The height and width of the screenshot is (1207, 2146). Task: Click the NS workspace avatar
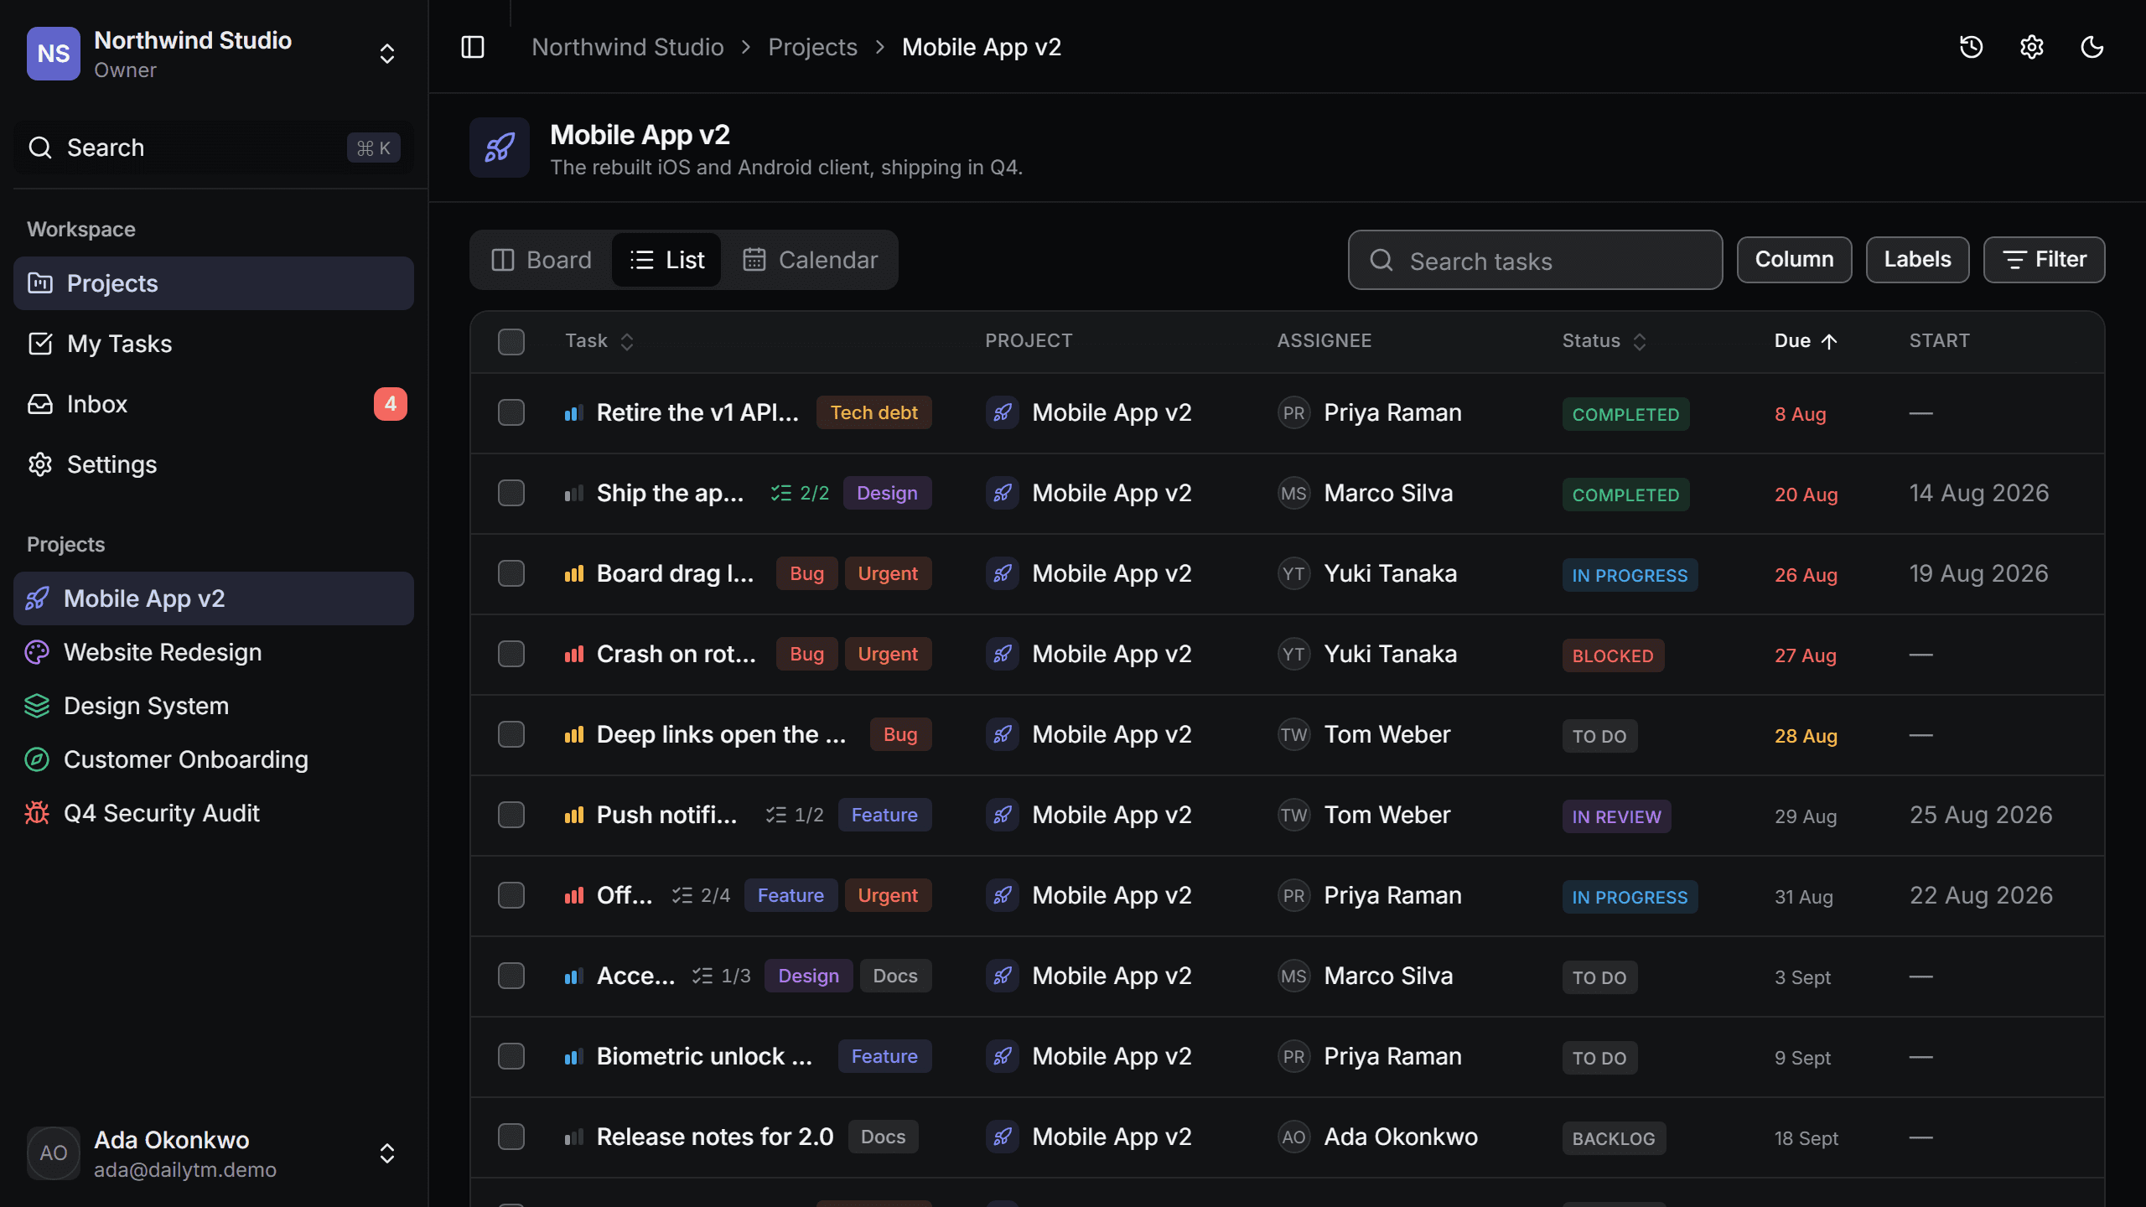click(54, 54)
